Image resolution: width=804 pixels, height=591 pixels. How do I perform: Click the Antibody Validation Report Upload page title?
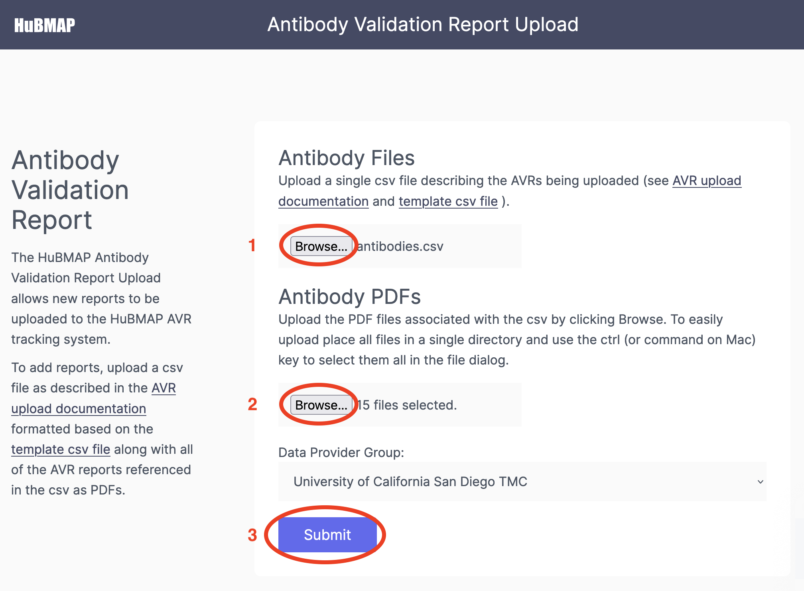(423, 24)
